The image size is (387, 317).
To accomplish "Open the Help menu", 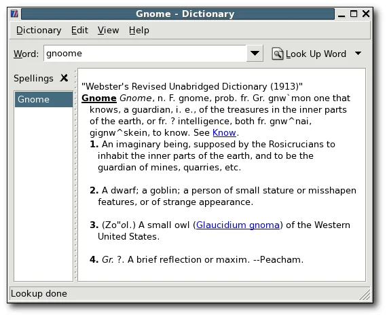I will pos(139,31).
